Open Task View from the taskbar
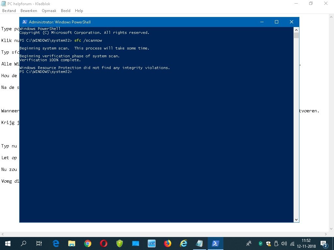Image resolution: width=334 pixels, height=250 pixels. coord(39,243)
